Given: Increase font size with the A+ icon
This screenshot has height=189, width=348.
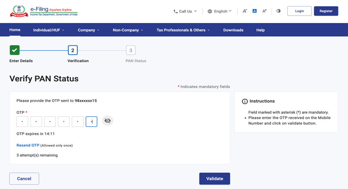Looking at the screenshot, I should (264, 11).
